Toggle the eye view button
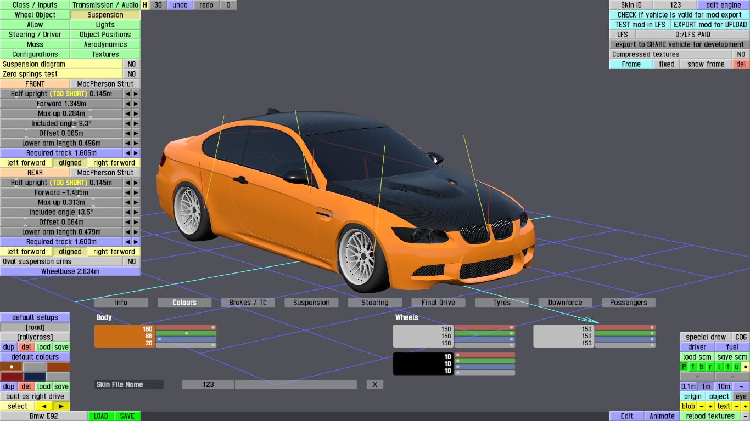Viewport: 750px width, 421px height. [741, 396]
